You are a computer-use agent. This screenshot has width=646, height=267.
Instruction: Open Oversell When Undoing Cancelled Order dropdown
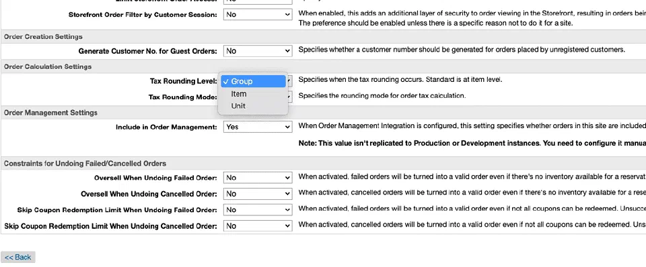tap(258, 193)
